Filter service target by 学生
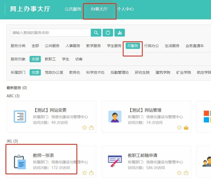This screenshot has width=211, height=179. [65, 59]
